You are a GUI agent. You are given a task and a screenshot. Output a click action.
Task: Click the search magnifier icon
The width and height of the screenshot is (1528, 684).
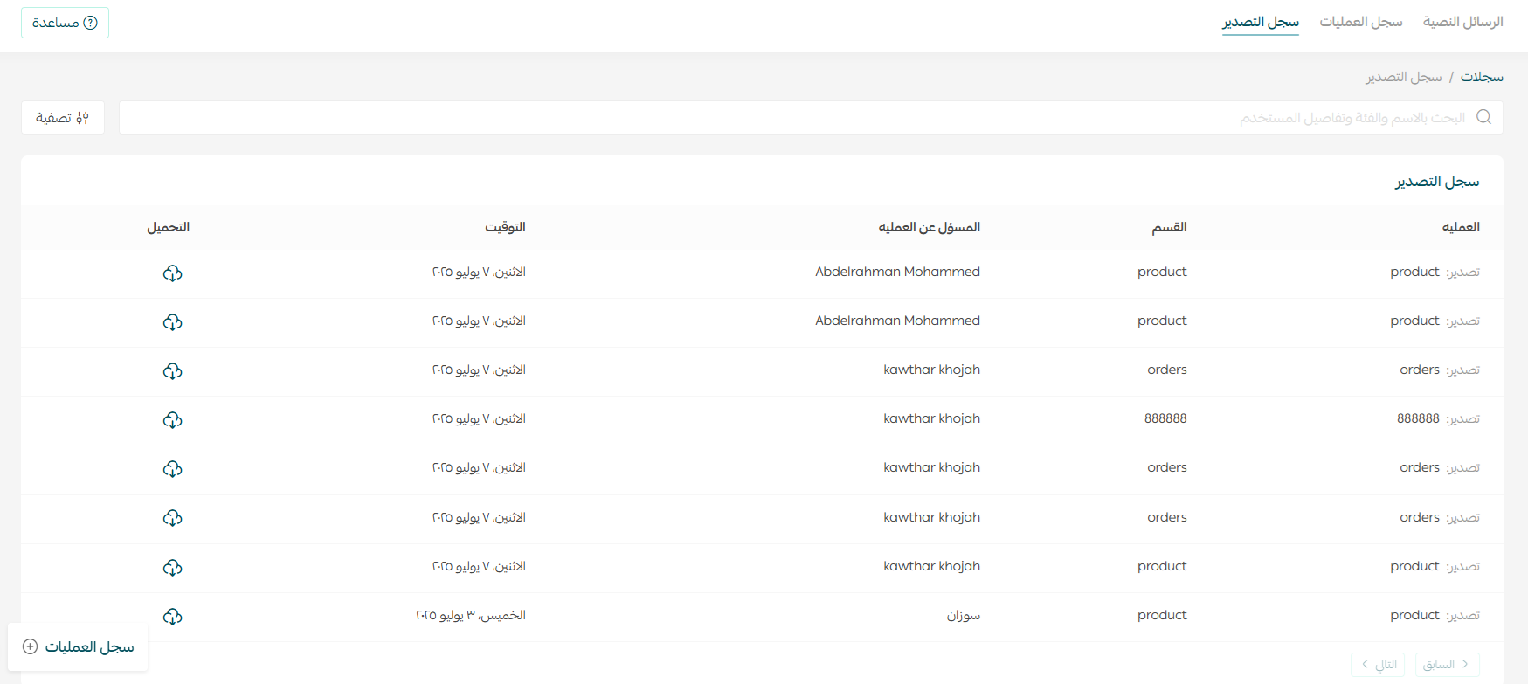(1483, 117)
